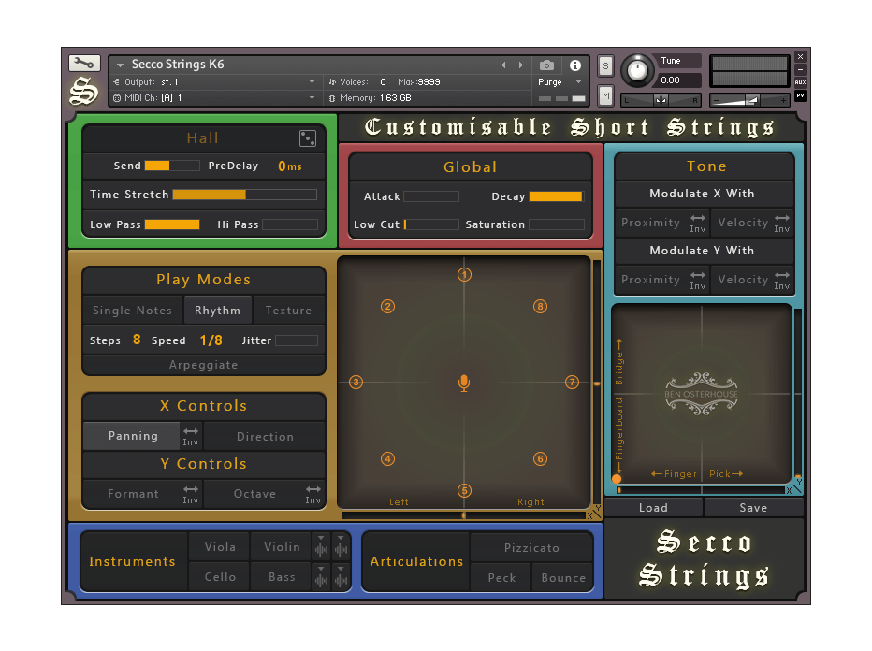Viewport: 872px width, 651px height.
Task: Click the Secco S logo icon
Action: 84,91
